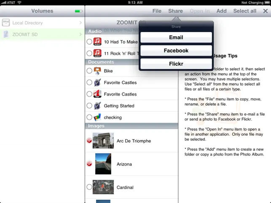
Task: Click the 'Arizona' image name
Action: [124, 164]
